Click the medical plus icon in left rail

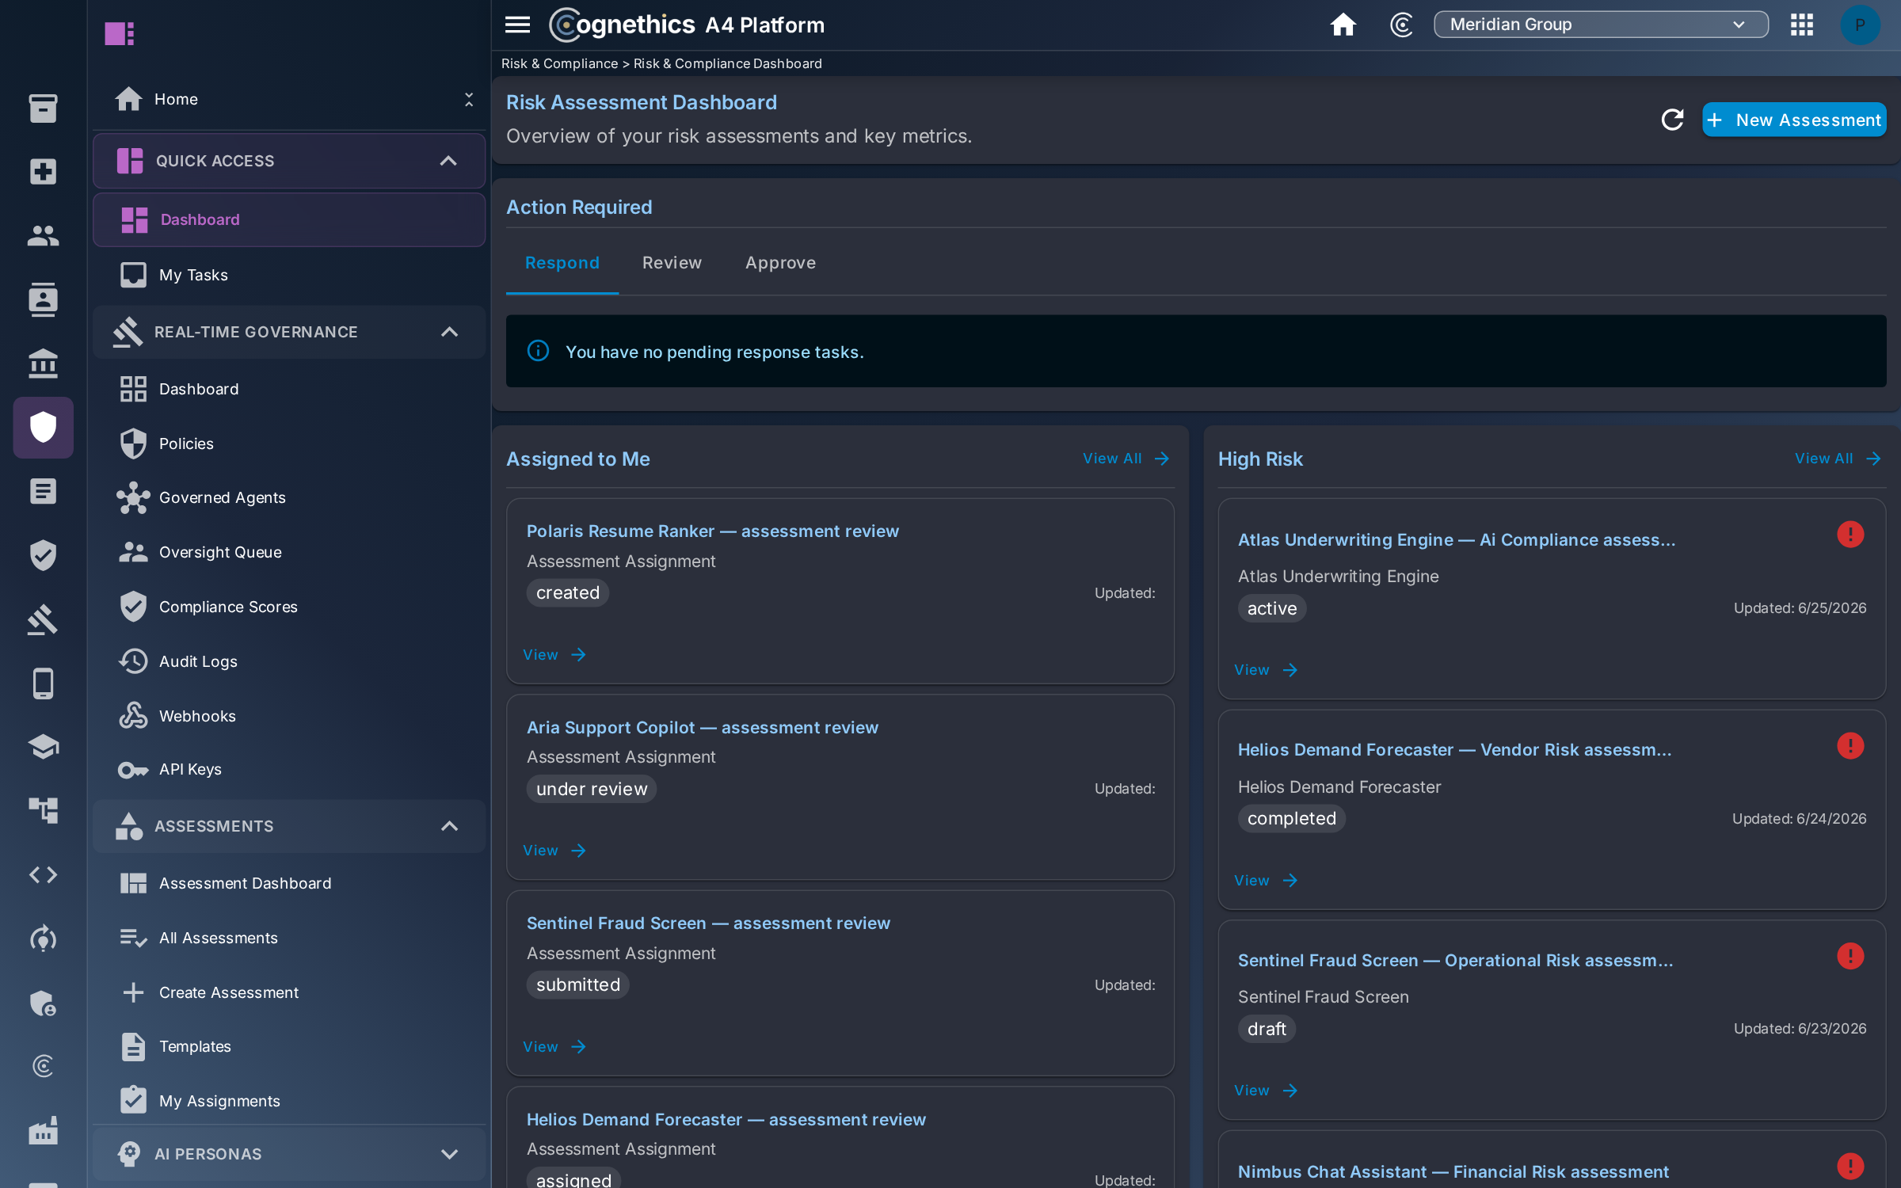tap(43, 171)
